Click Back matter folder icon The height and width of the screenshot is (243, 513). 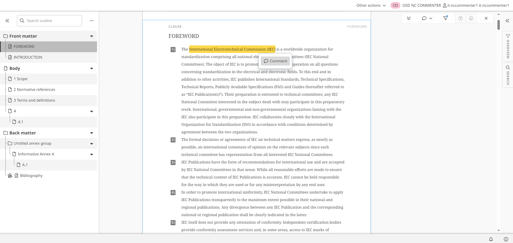[x=5, y=133]
